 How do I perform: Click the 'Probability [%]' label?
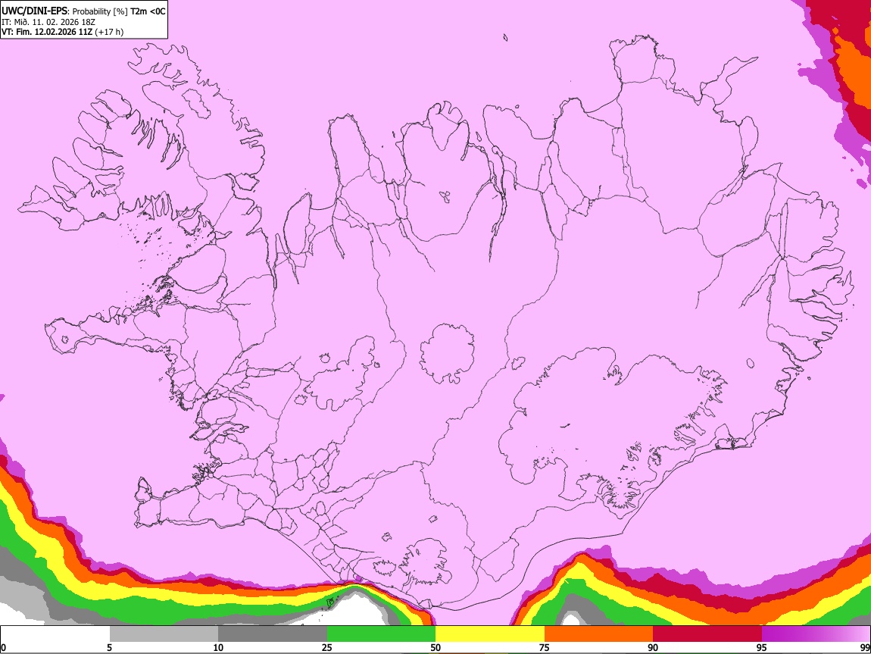[x=100, y=11]
